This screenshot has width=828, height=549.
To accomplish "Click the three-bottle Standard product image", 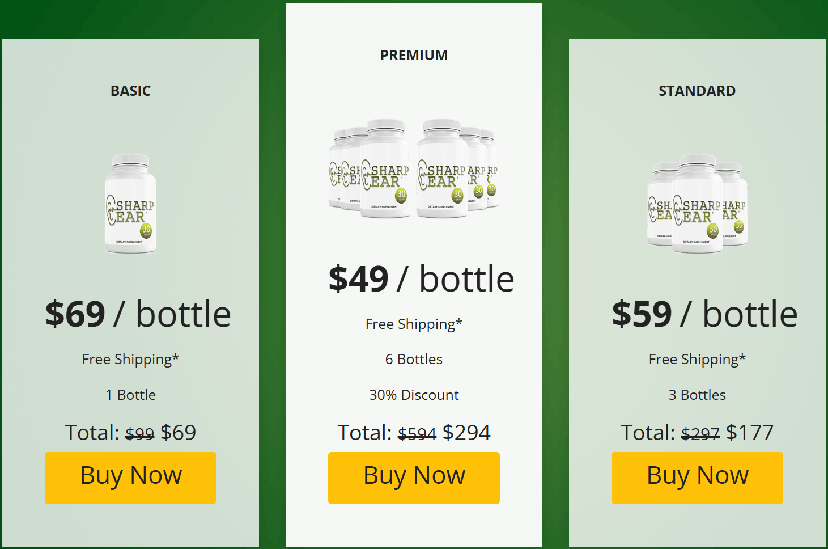I will point(697,204).
